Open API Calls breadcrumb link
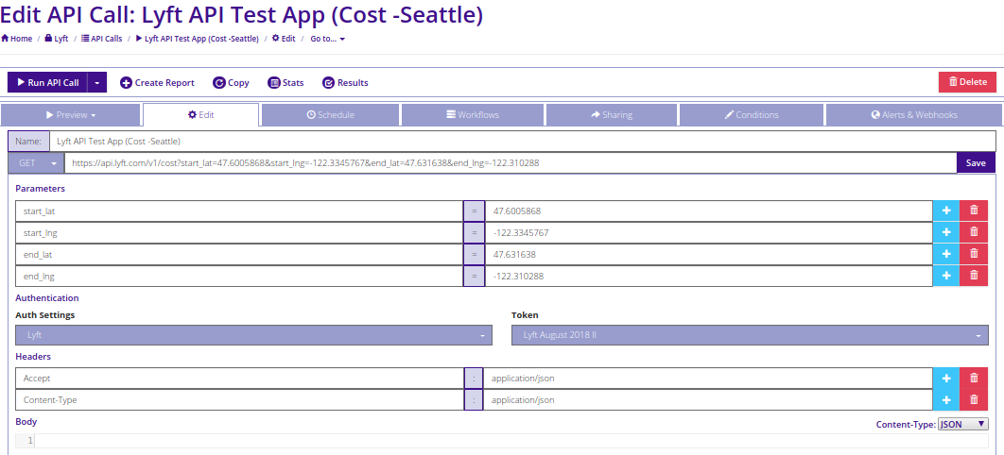Image resolution: width=1004 pixels, height=455 pixels. 102,39
